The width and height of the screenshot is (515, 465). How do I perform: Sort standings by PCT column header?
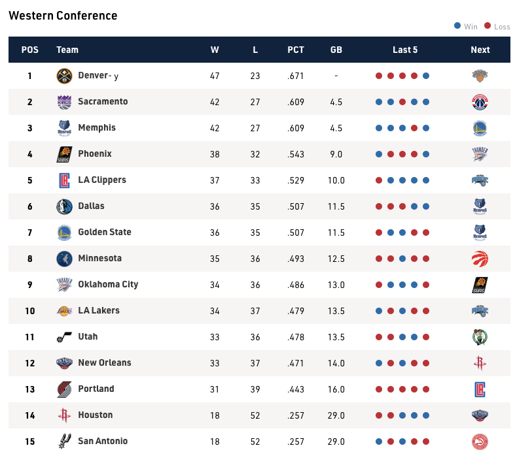coord(296,50)
